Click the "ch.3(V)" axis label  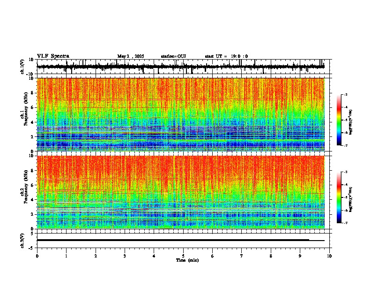22,241
